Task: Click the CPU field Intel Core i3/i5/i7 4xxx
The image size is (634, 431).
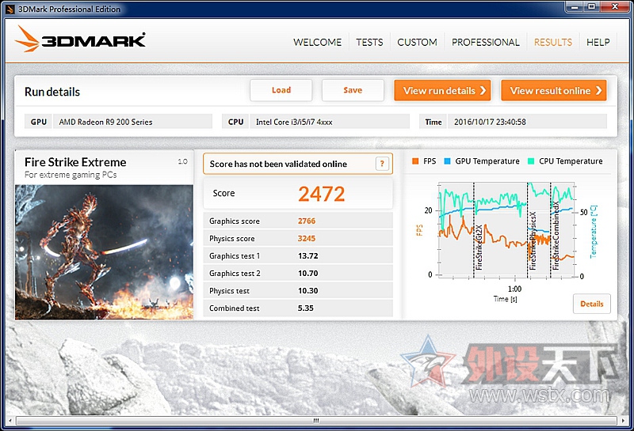Action: (x=330, y=122)
